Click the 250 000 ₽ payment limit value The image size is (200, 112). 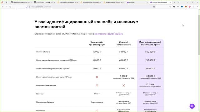tap(150, 60)
